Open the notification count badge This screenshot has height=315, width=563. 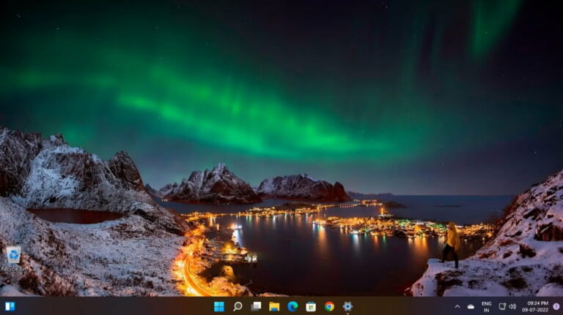tap(556, 306)
